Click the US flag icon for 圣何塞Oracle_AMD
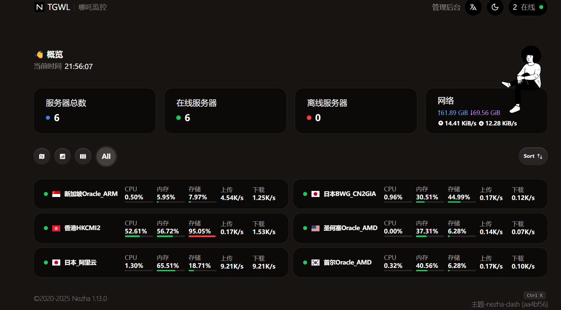 [x=315, y=228]
